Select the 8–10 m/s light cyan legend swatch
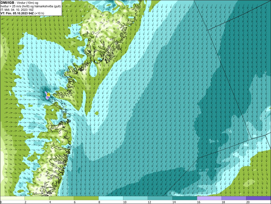The height and width of the screenshot is (204, 271). [111, 198]
